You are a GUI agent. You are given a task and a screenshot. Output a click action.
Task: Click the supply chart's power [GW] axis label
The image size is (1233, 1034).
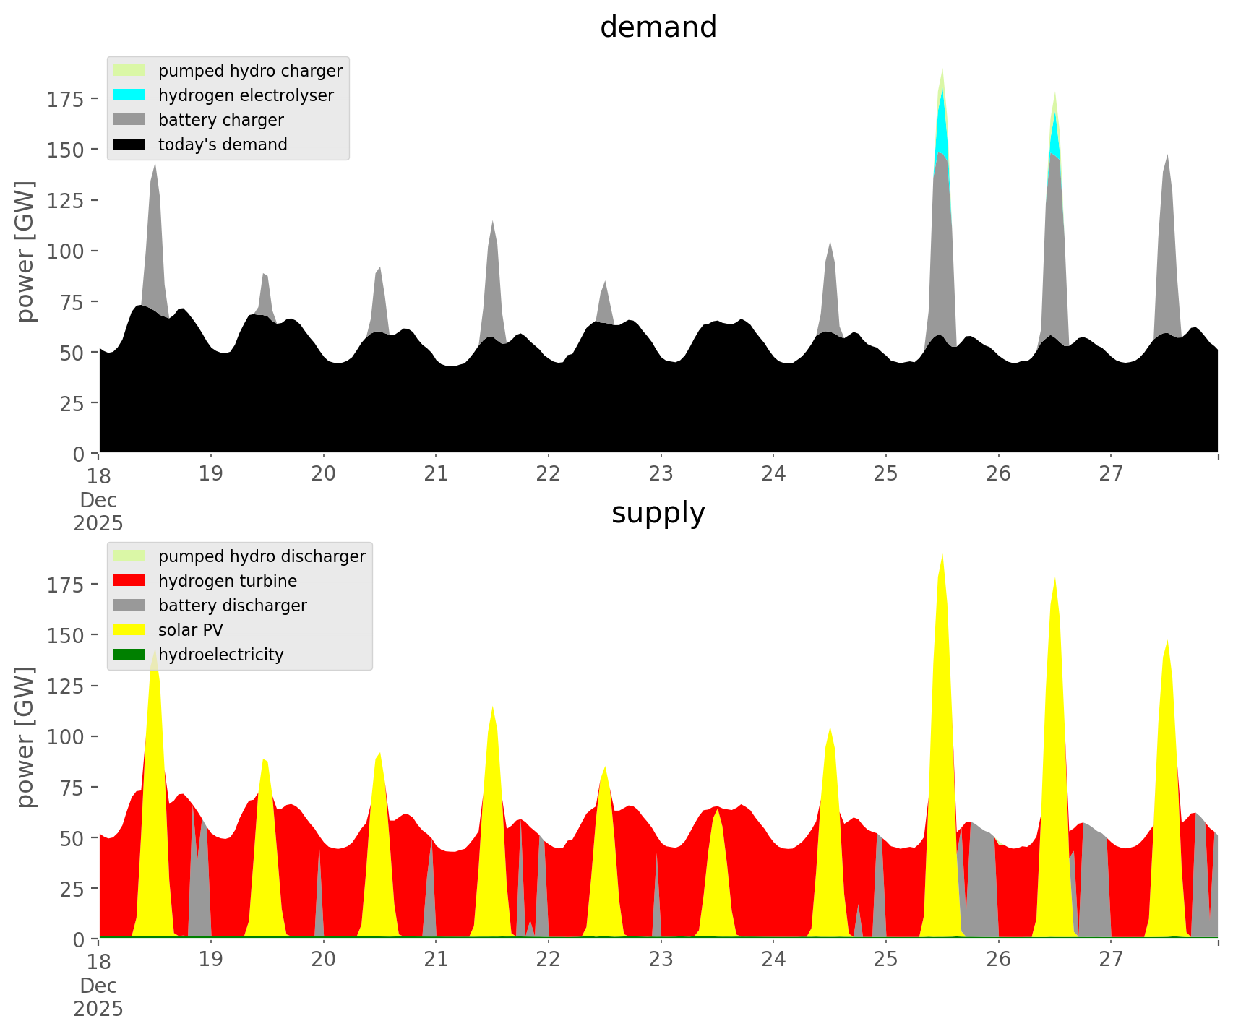(x=25, y=737)
